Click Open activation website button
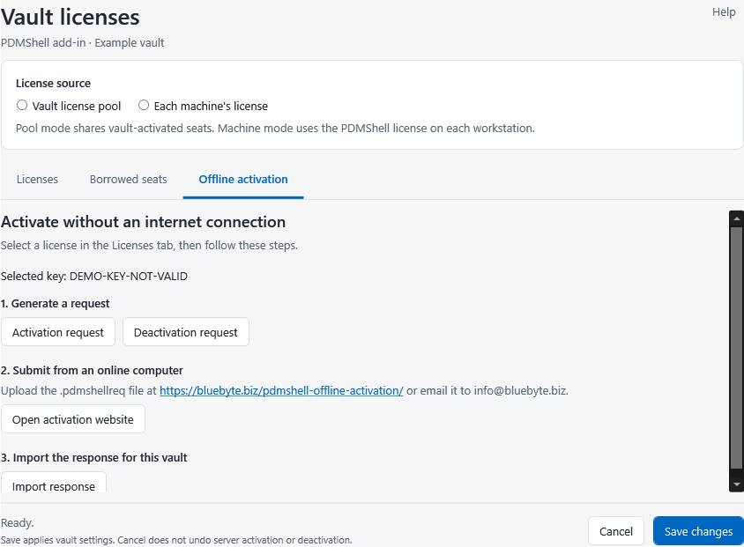The image size is (744, 547). tap(73, 419)
